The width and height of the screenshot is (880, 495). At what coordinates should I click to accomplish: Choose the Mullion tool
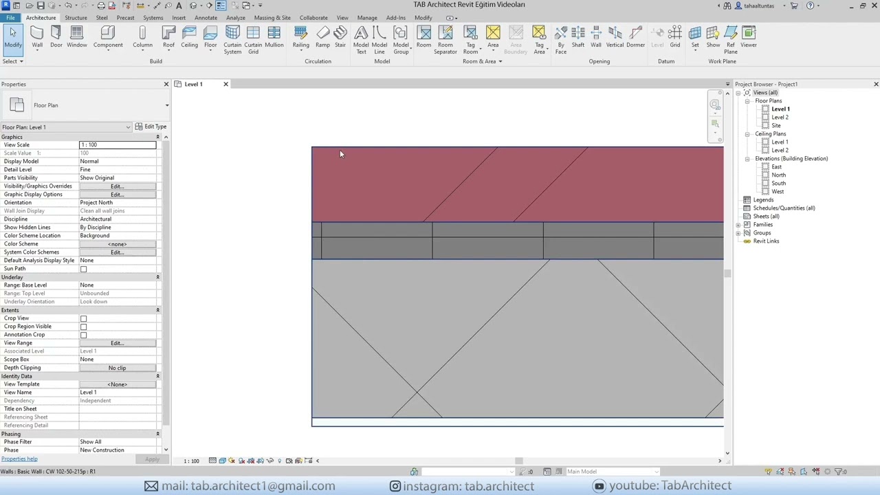[x=274, y=37]
